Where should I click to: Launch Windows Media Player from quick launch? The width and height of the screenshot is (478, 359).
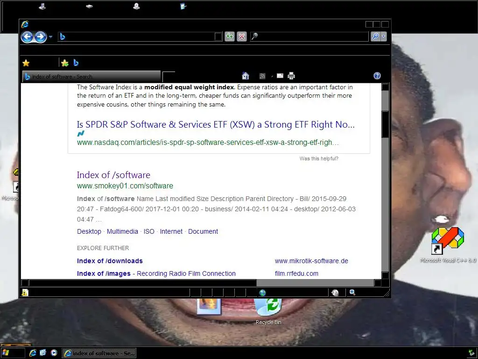(x=54, y=353)
